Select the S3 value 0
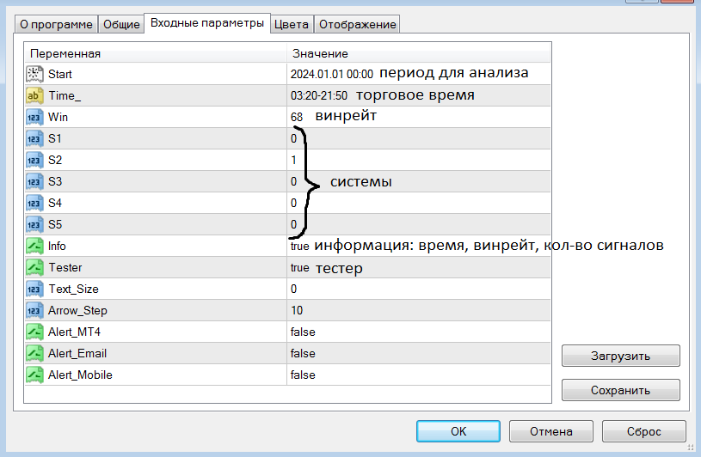 tap(293, 181)
